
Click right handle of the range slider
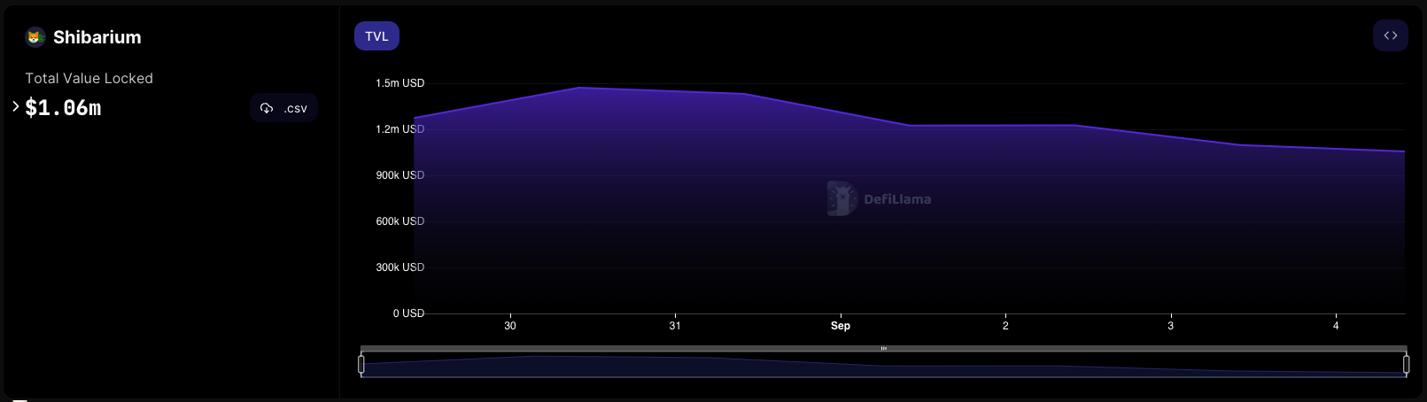(x=1406, y=364)
